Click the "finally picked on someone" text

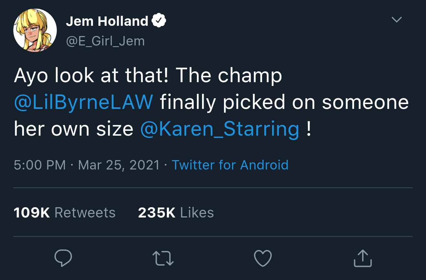pyautogui.click(x=284, y=102)
